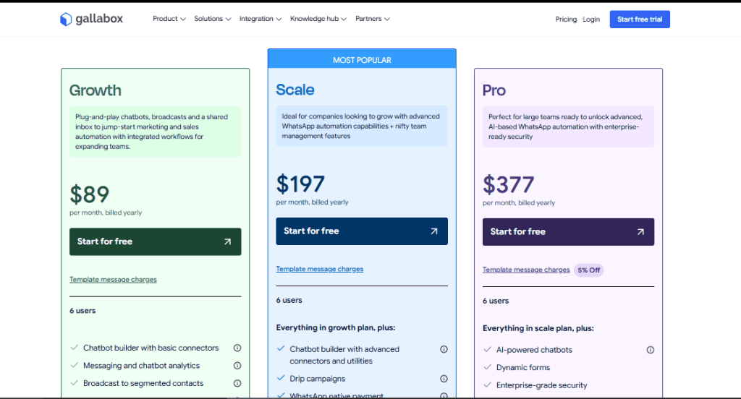Viewport: 741px width, 399px height.
Task: Go to the Pricing page
Action: (x=566, y=20)
